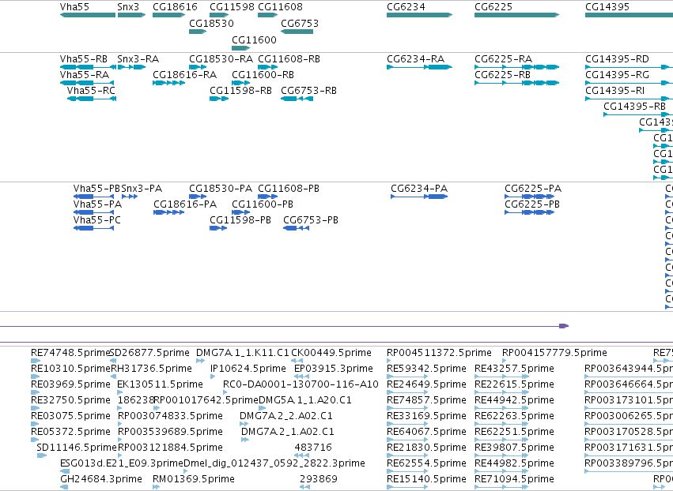The image size is (673, 491).
Task: Select protein Vha55-PB
Action: tap(96, 189)
